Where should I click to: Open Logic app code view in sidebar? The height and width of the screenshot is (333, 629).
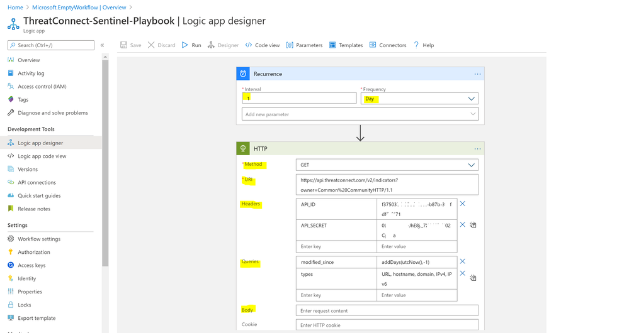pos(42,156)
